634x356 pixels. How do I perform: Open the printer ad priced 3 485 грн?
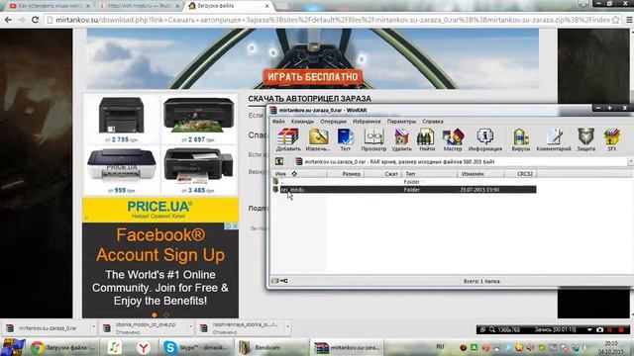pos(198,170)
